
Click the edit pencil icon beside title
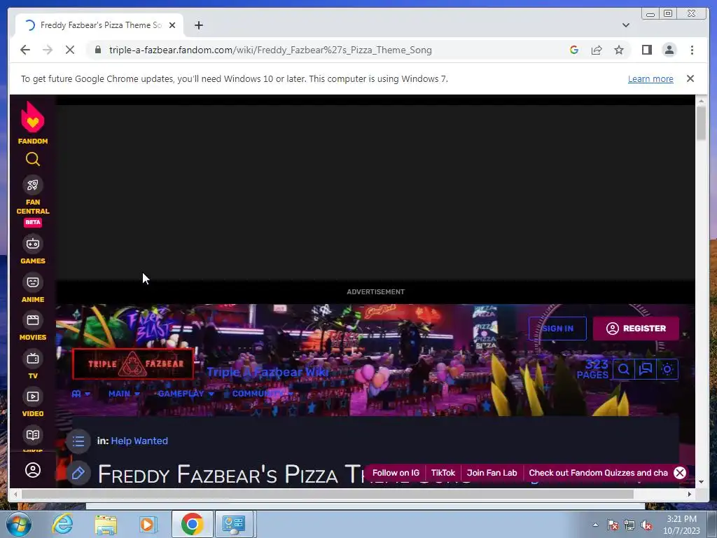[78, 473]
